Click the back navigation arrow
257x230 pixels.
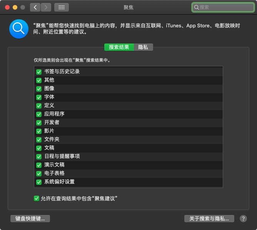(x=35, y=7)
